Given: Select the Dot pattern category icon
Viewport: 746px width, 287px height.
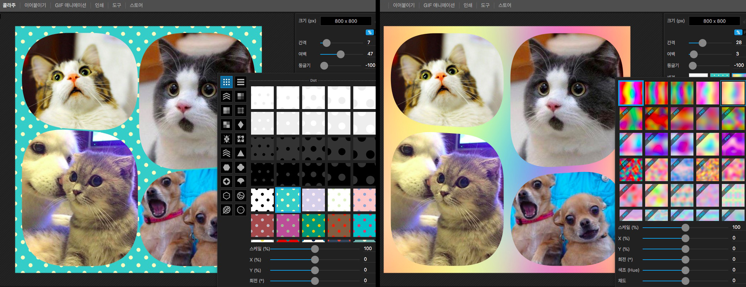Looking at the screenshot, I should tap(227, 82).
